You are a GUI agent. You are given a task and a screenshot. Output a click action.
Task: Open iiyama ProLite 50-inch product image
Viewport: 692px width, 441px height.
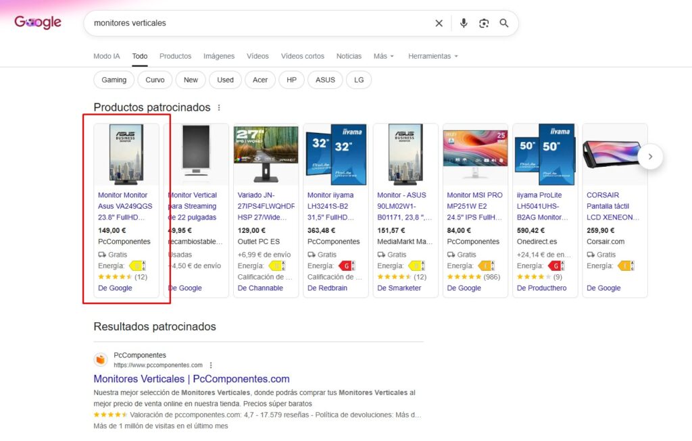click(x=545, y=154)
